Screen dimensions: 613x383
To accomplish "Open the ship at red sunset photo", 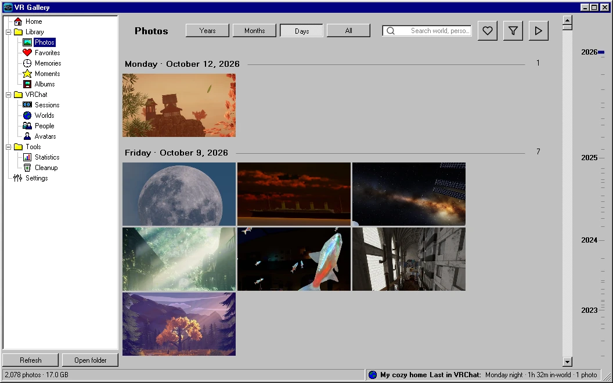I will point(294,194).
